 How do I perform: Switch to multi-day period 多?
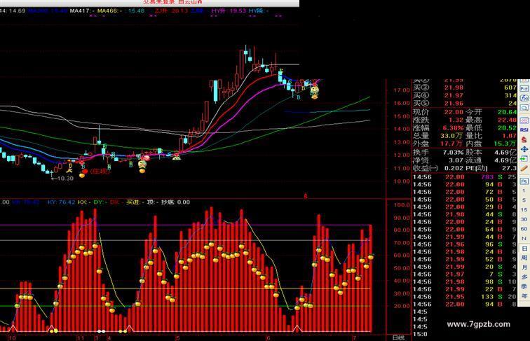(x=524, y=277)
